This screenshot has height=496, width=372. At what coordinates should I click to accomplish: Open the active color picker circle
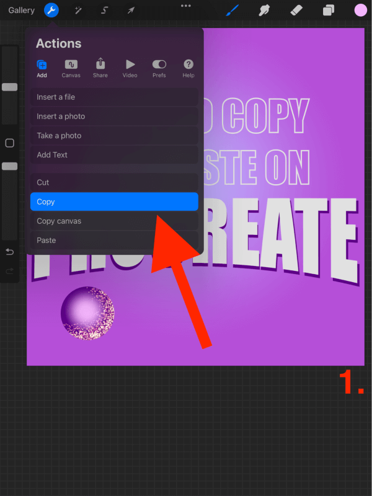[360, 10]
